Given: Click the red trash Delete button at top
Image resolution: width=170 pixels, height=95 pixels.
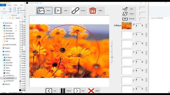Looking at the screenshot, I should pyautogui.click(x=96, y=11).
